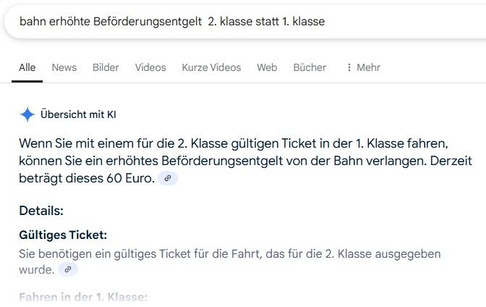The image size is (486, 307).
Task: Click the 'Gültiges Ticket:' heading
Action: [x=63, y=236]
